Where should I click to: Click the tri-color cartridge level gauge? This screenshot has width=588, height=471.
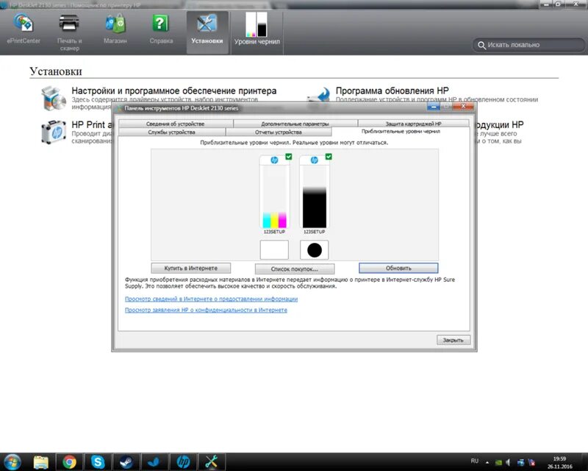click(x=274, y=196)
